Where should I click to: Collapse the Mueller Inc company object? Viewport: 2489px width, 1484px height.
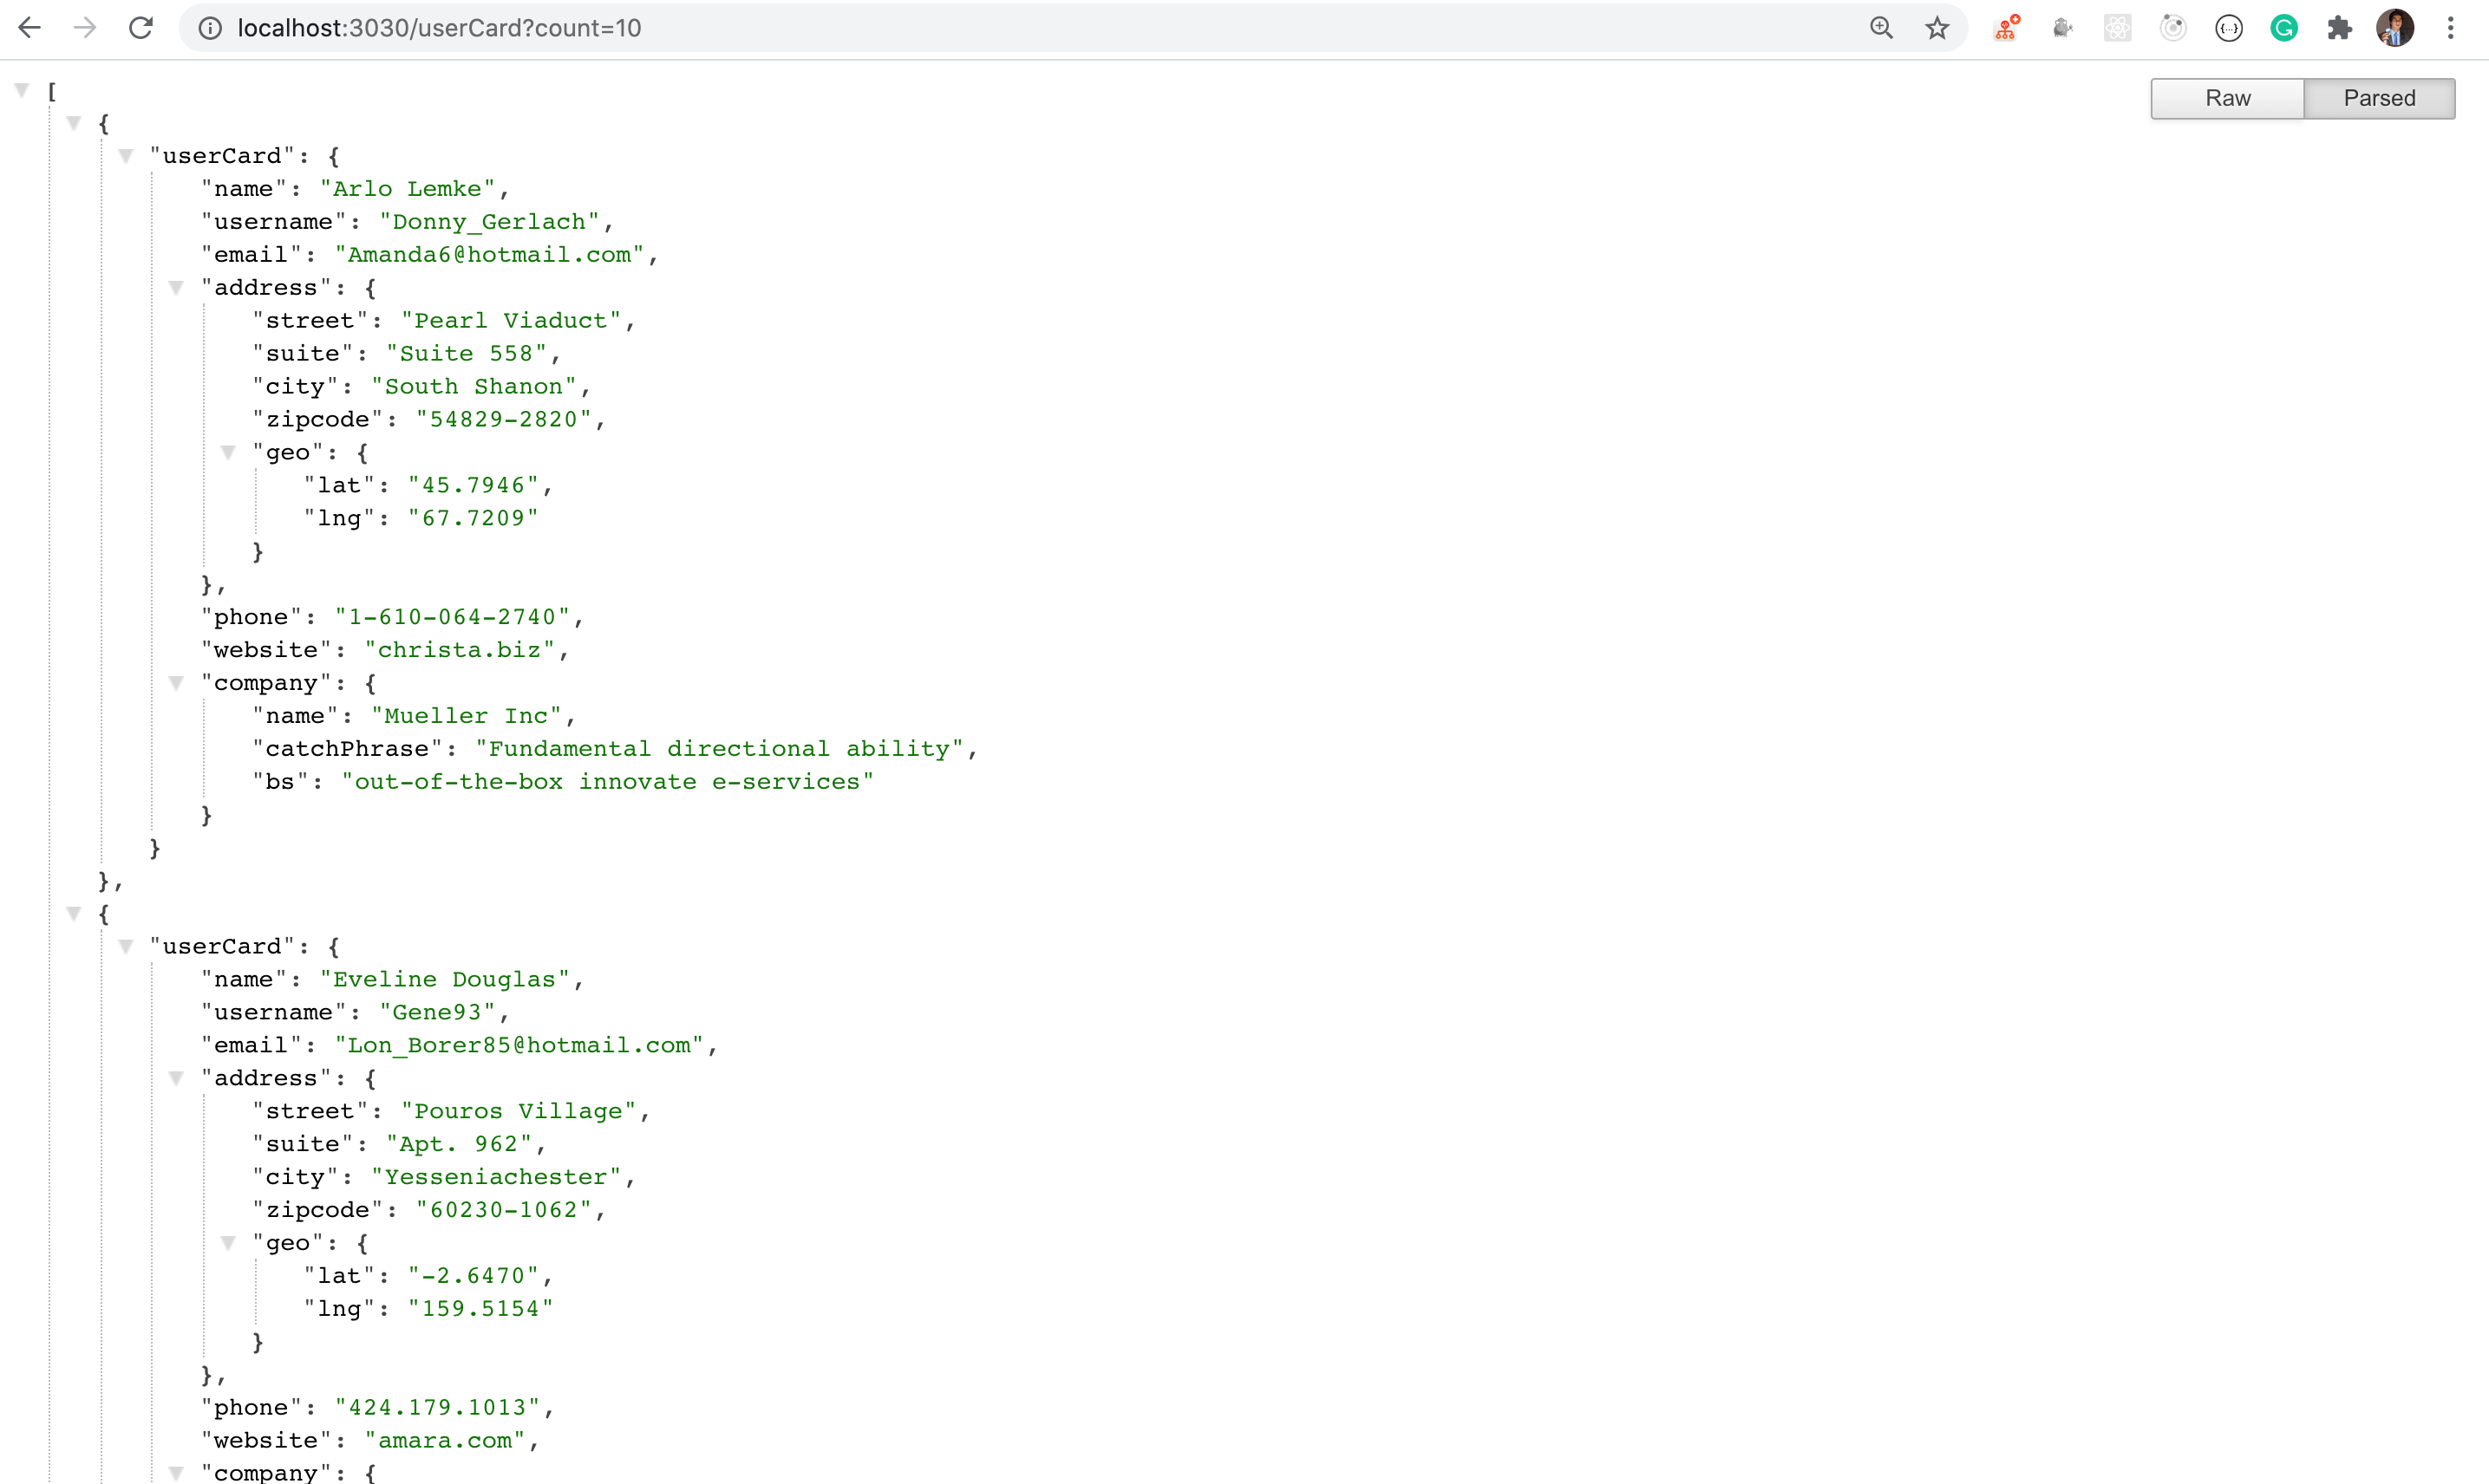point(176,683)
